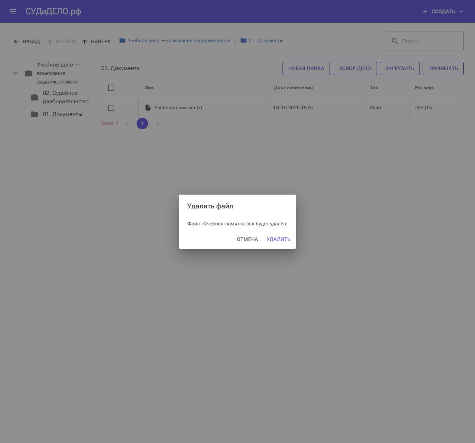Image resolution: width=475 pixels, height=443 pixels.
Task: Collapse the Учебное дело tree node chevron
Action: 16,73
